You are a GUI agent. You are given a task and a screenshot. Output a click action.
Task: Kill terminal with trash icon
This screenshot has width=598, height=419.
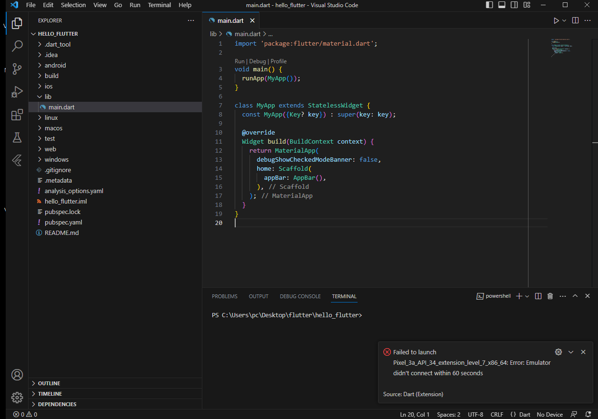click(550, 296)
